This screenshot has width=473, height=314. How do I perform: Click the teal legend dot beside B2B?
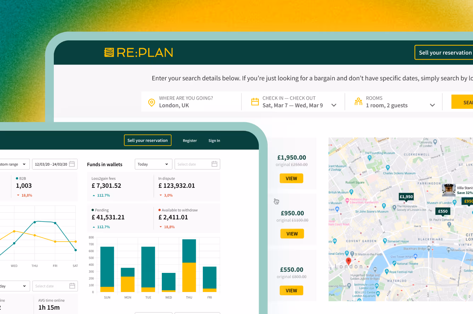(17, 178)
